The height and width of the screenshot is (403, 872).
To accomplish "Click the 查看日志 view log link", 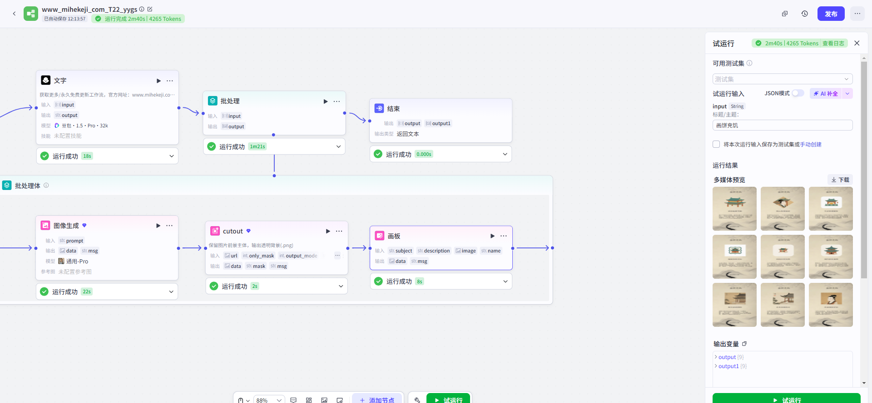I will [833, 44].
